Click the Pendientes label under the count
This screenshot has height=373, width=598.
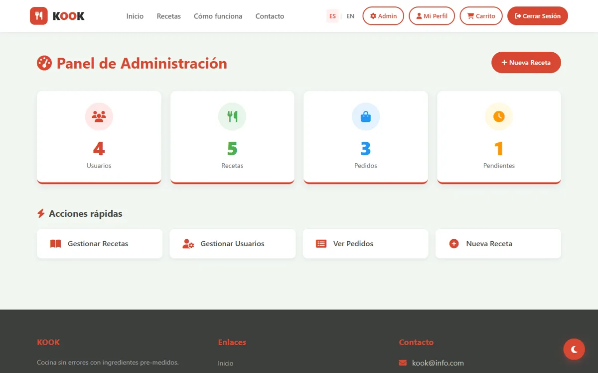click(499, 166)
